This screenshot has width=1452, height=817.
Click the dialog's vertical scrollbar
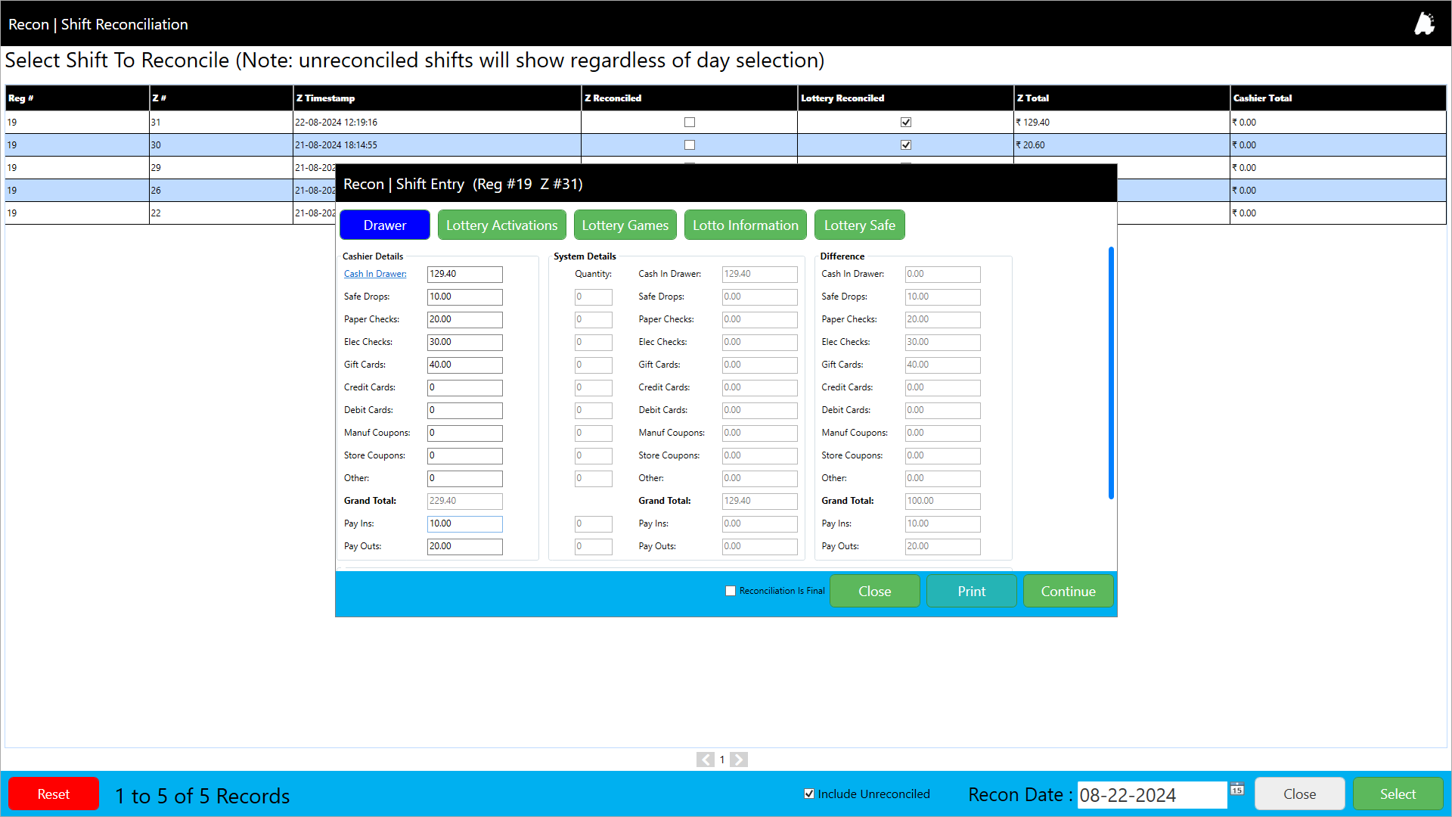pyautogui.click(x=1111, y=373)
